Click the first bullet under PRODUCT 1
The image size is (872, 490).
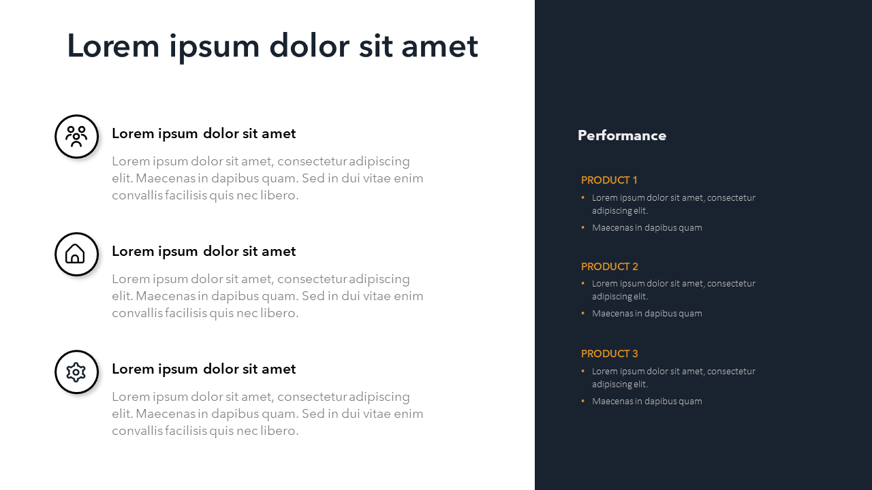(x=673, y=204)
